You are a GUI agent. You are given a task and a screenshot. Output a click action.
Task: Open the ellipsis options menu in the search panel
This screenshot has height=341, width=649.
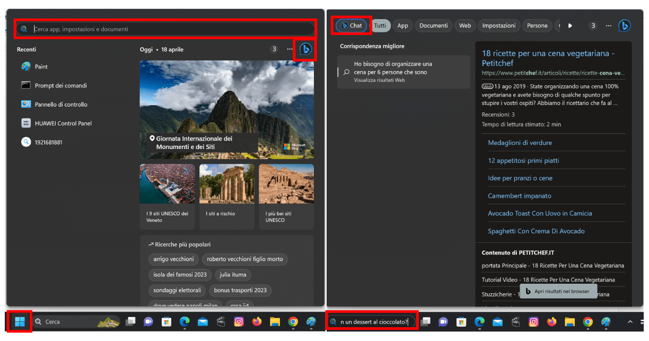[290, 48]
